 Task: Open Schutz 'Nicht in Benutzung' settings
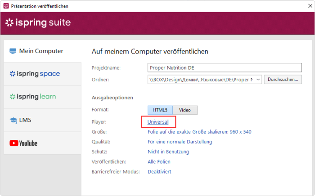(168, 151)
